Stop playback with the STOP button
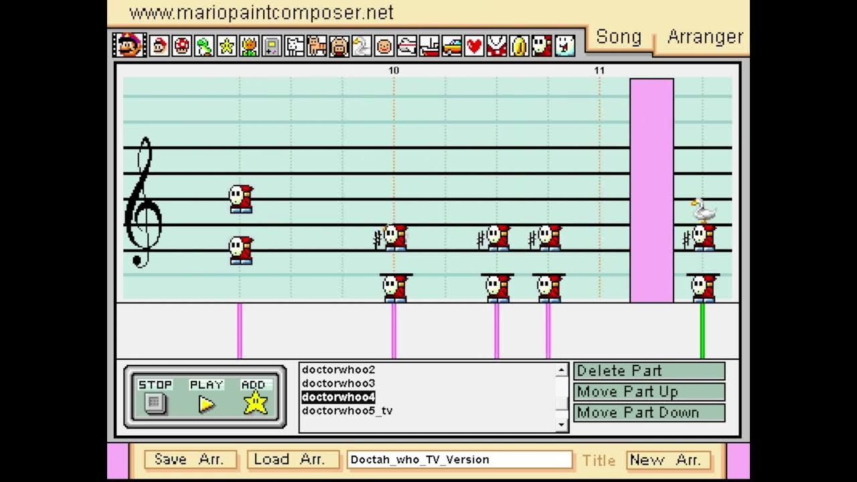The image size is (857, 482). 155,402
